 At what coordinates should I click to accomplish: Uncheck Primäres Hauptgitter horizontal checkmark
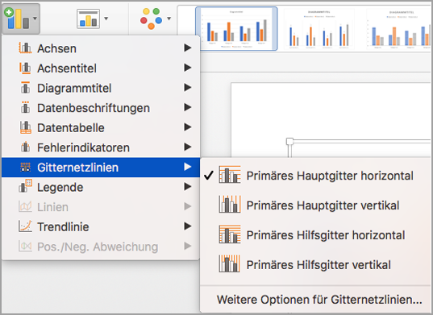(x=209, y=175)
